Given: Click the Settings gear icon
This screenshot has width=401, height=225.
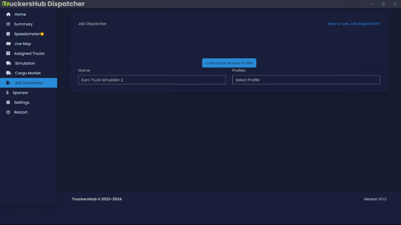Looking at the screenshot, I should click(8, 102).
